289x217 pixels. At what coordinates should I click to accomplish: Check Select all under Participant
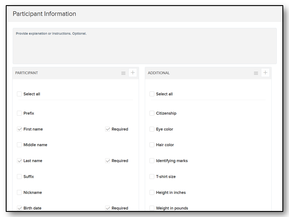coord(19,94)
